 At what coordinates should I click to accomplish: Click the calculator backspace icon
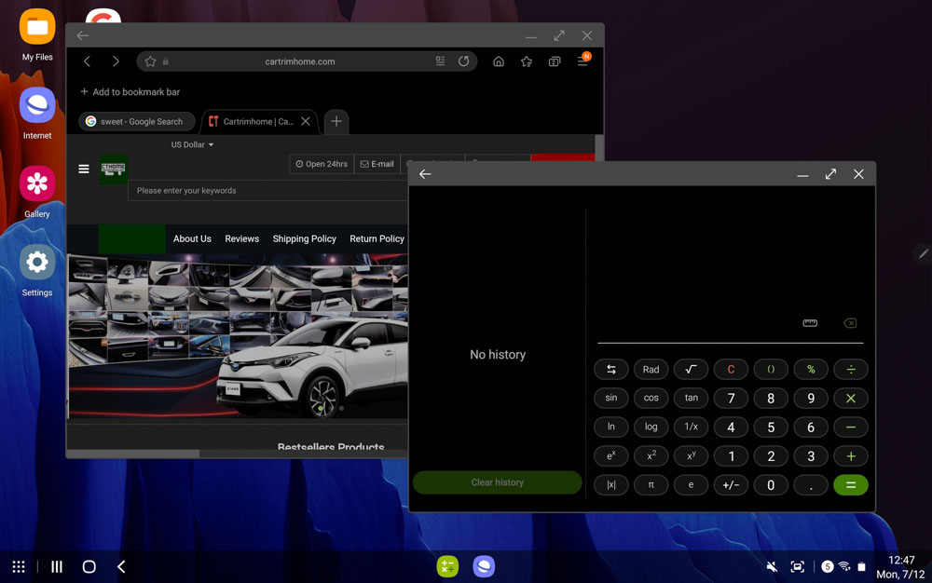[850, 323]
